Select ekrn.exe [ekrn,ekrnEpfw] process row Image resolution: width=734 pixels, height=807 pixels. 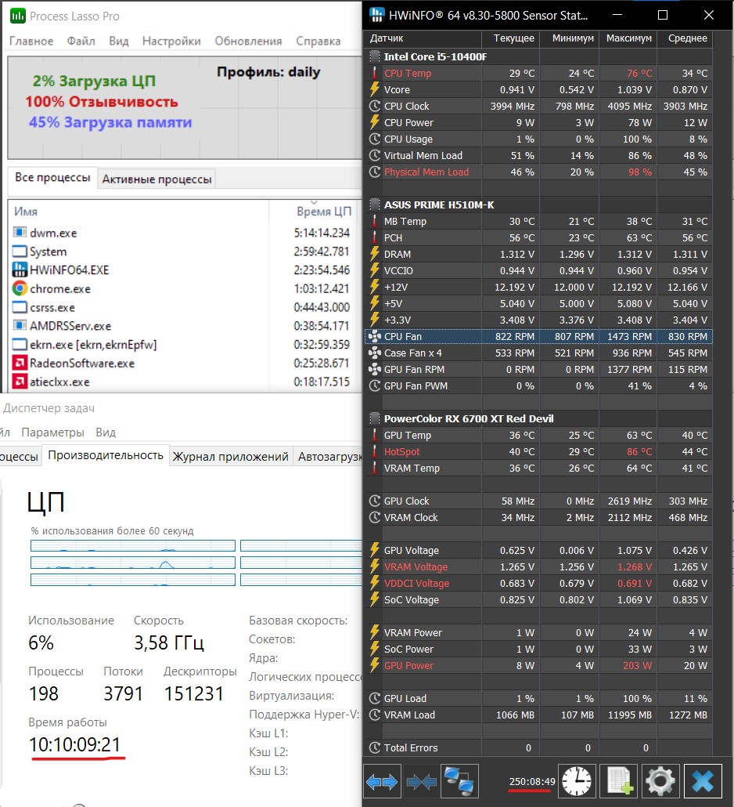click(x=185, y=344)
